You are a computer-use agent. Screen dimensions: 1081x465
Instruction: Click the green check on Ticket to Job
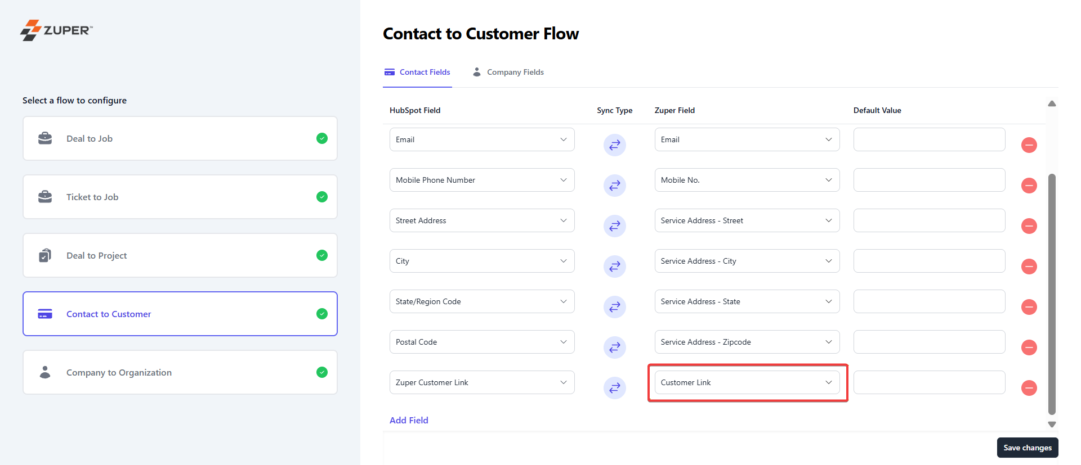[x=322, y=197]
